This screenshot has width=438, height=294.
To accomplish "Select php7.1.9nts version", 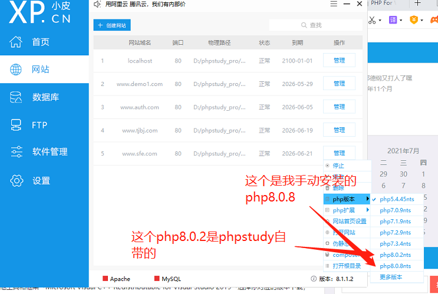I will (x=397, y=222).
